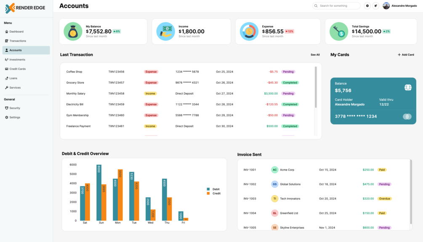Screen dimensions: 423x242
Task: Click the Invoice Sent panel scrollbar
Action: pos(411,192)
